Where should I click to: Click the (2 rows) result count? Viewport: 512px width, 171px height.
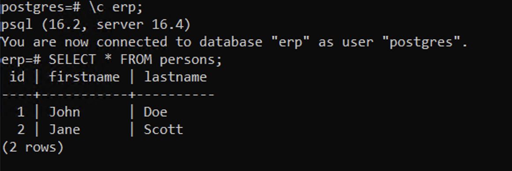click(x=33, y=147)
